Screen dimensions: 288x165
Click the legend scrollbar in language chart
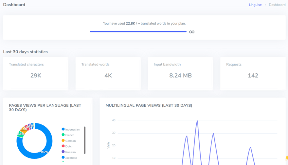pos(85,140)
